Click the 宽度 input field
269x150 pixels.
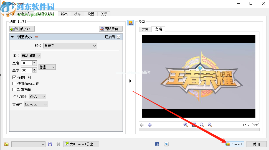click(x=27, y=63)
